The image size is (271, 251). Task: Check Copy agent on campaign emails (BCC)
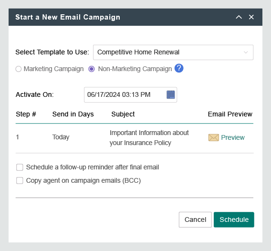click(20, 180)
